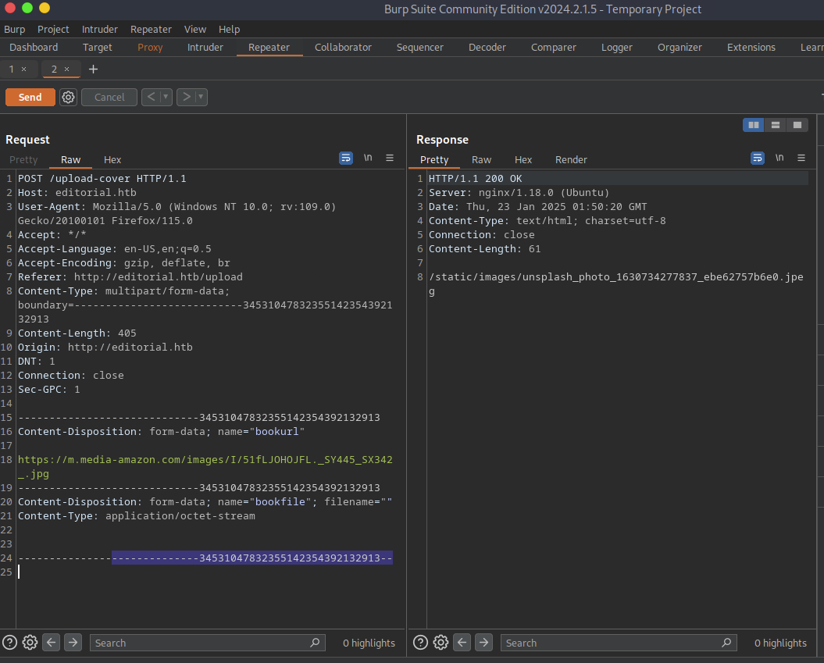The height and width of the screenshot is (663, 824).
Task: Open the View menu
Action: pos(195,30)
